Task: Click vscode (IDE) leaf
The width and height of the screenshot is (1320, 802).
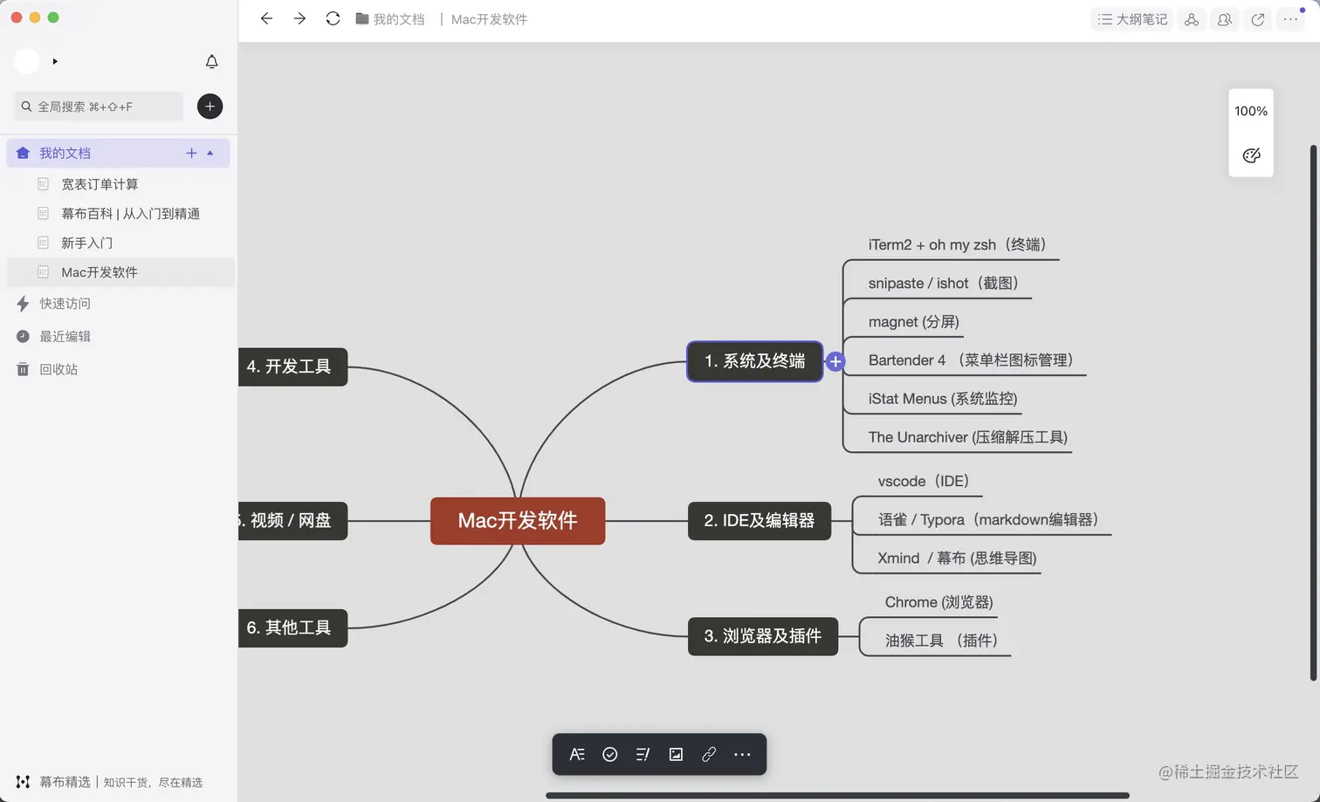Action: pos(924,482)
